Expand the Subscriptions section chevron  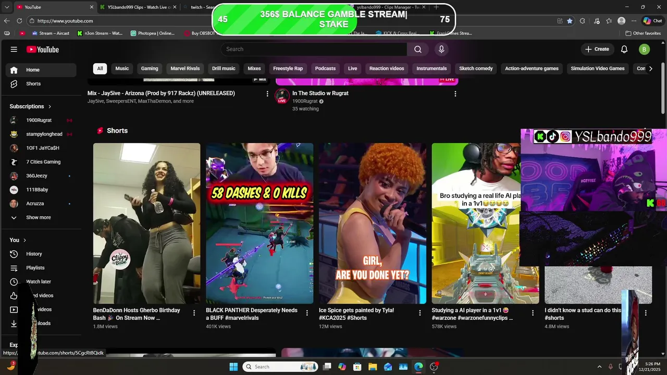[x=50, y=106]
